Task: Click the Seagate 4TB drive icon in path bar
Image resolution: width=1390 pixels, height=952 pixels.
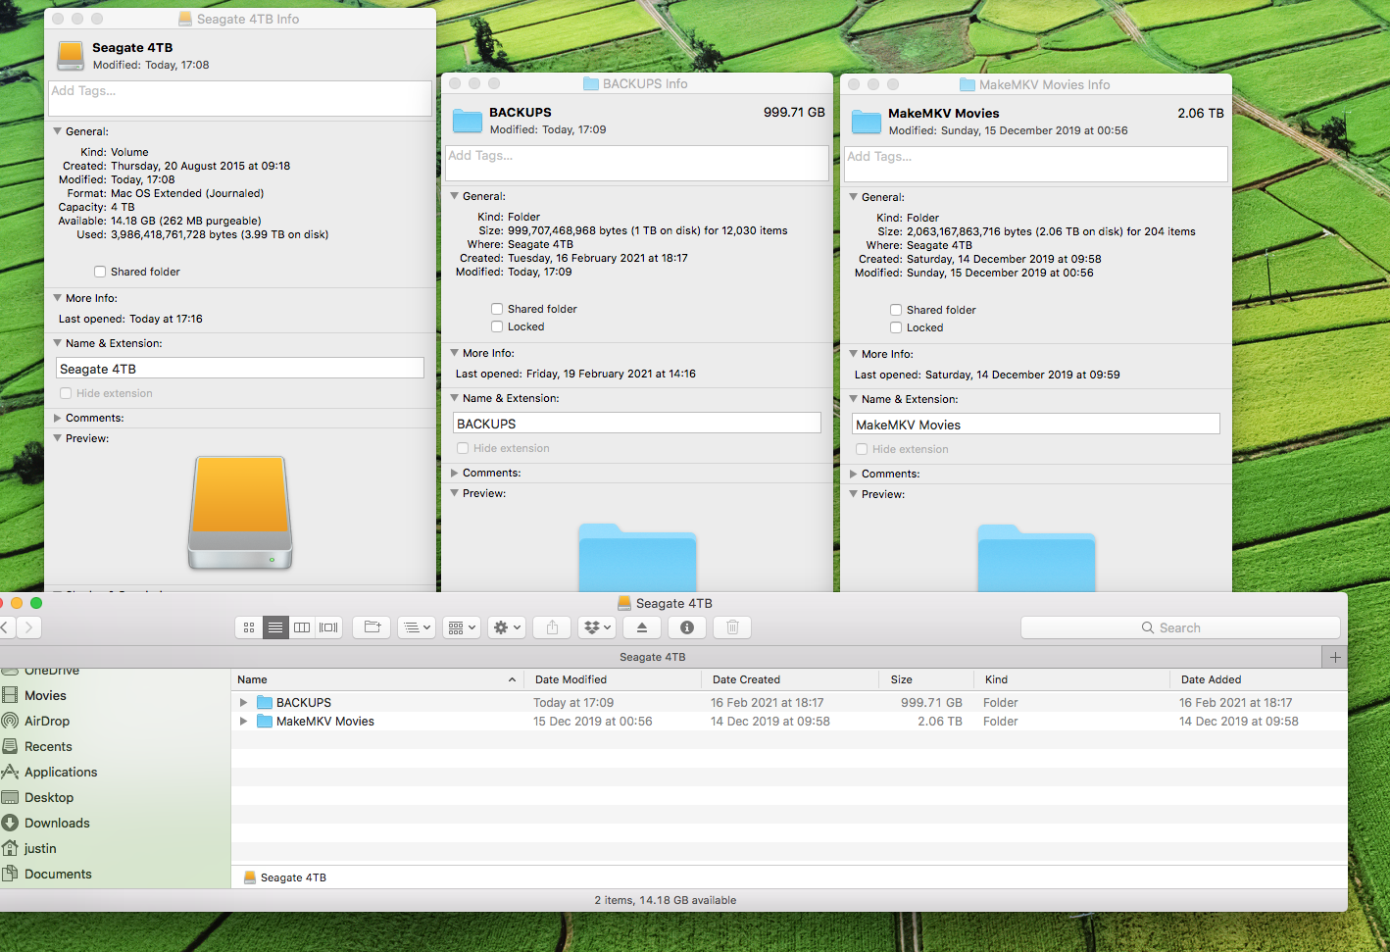Action: point(250,877)
